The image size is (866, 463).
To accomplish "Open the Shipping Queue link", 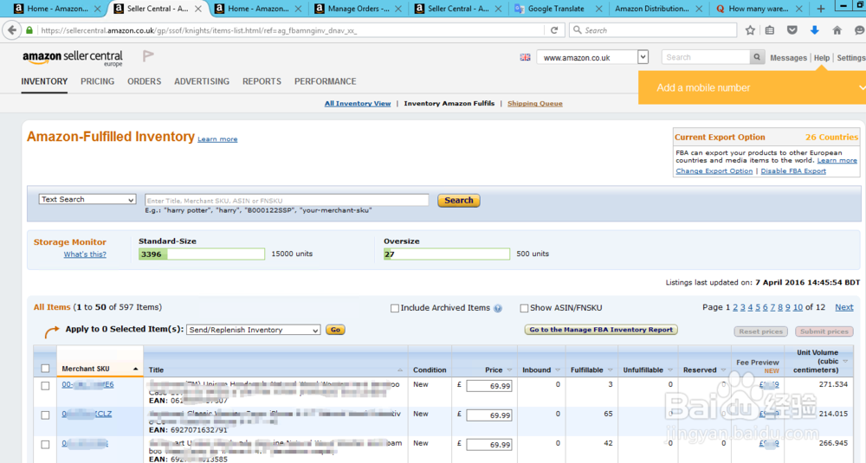I will (534, 103).
